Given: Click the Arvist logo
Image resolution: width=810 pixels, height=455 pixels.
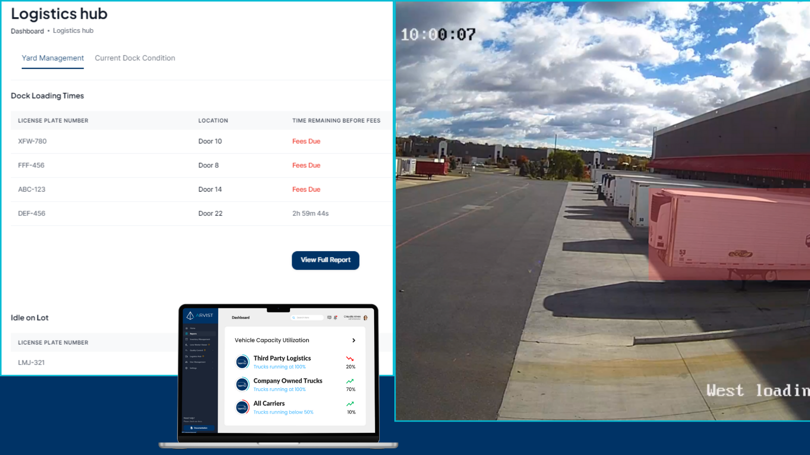Looking at the screenshot, I should [x=199, y=315].
